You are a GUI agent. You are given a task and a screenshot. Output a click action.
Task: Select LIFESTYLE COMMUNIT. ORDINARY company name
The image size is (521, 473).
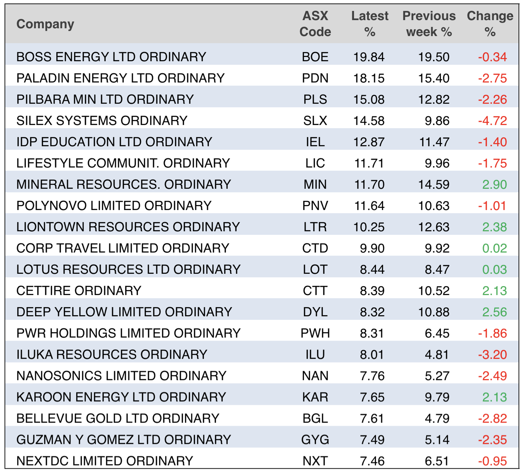(x=123, y=163)
